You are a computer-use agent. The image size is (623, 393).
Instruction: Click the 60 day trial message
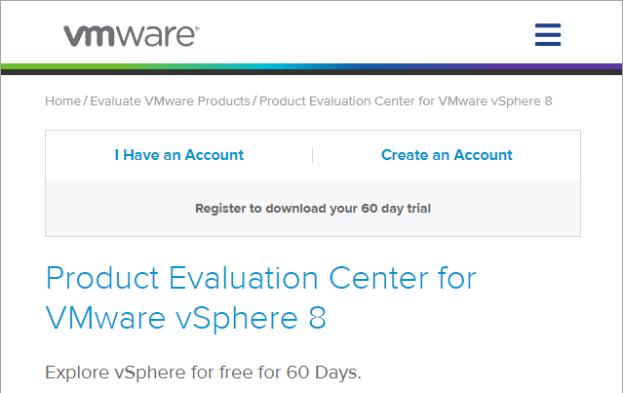(313, 209)
